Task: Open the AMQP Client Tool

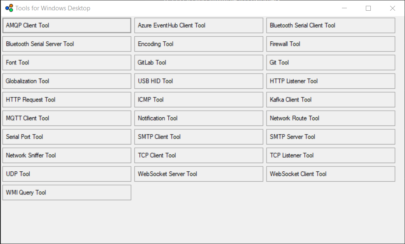Action: (x=67, y=26)
